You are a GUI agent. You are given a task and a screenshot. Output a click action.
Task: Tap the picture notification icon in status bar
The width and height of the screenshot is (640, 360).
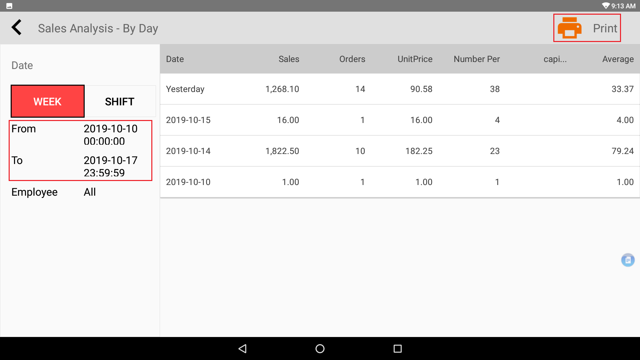(9, 6)
